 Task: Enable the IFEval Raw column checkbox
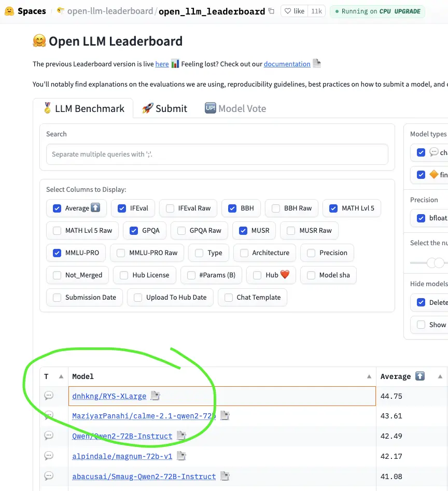pyautogui.click(x=170, y=208)
